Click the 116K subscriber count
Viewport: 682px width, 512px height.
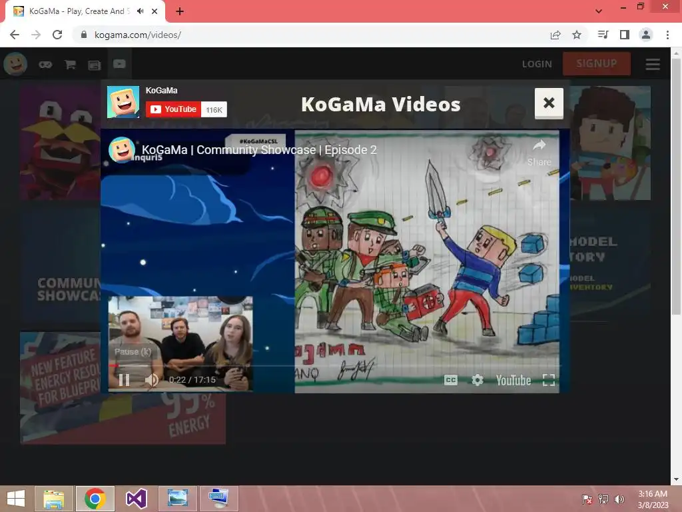point(214,110)
